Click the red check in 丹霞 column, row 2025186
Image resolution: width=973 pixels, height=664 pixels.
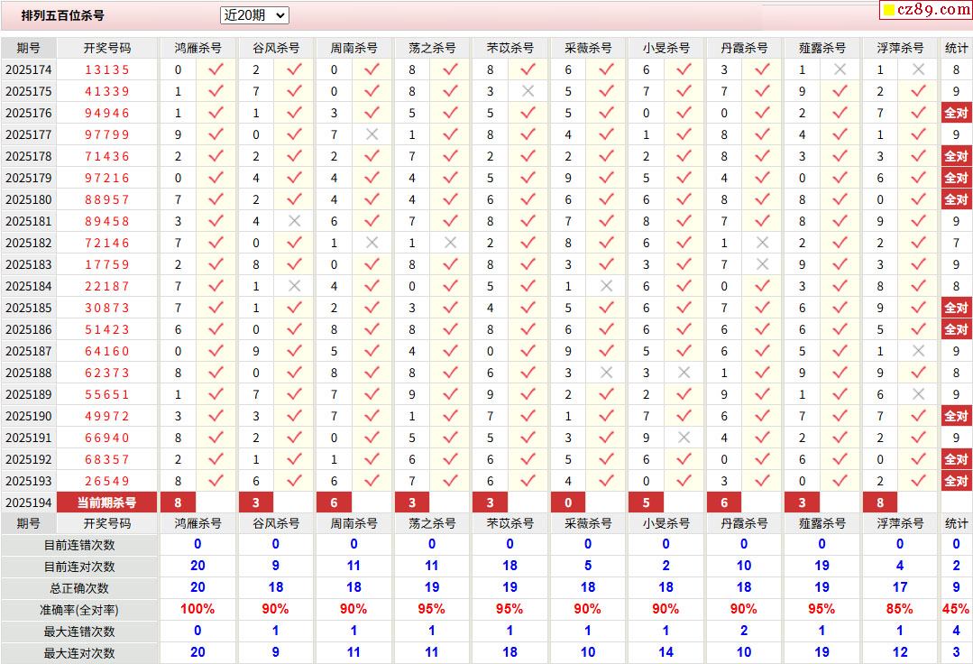pos(763,329)
